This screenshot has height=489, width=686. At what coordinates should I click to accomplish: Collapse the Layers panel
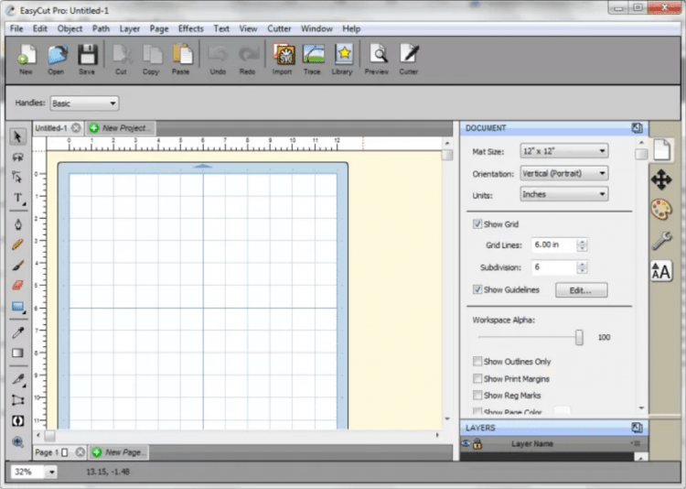(x=637, y=428)
